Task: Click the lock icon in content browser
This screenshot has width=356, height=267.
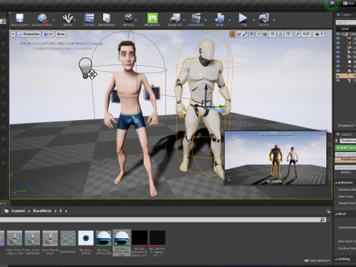Action: tap(329, 211)
